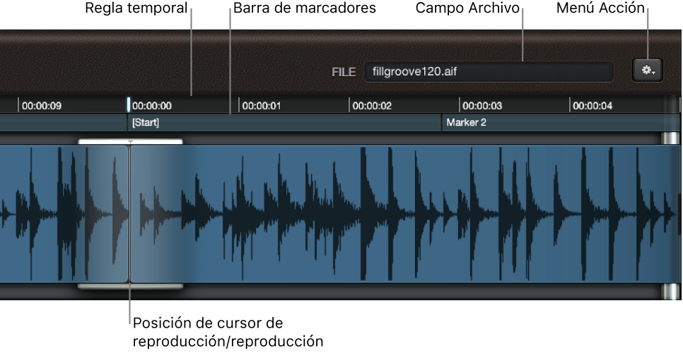Select the [Start] marker
683x353 pixels.
pyautogui.click(x=146, y=123)
